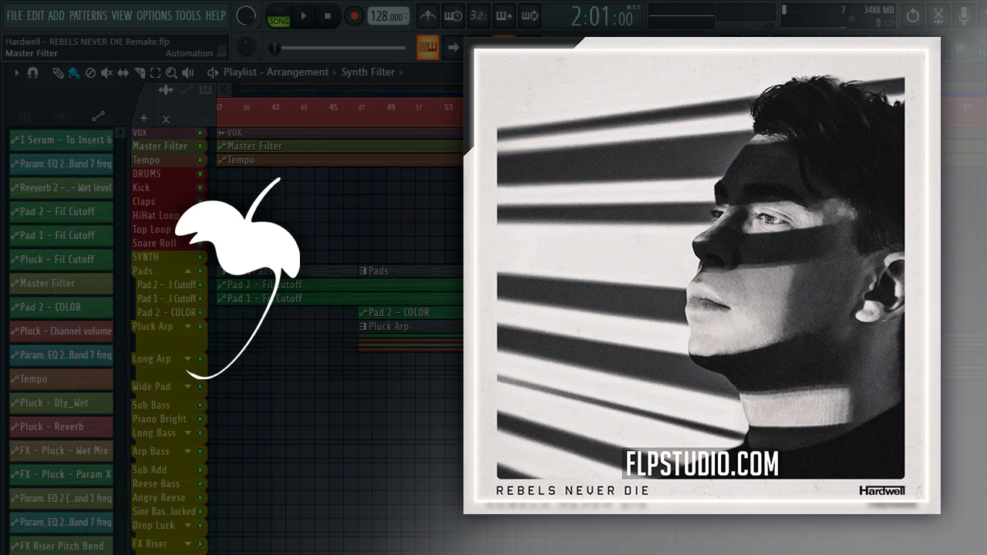
Task: Toggle the metronome icon
Action: pyautogui.click(x=428, y=15)
